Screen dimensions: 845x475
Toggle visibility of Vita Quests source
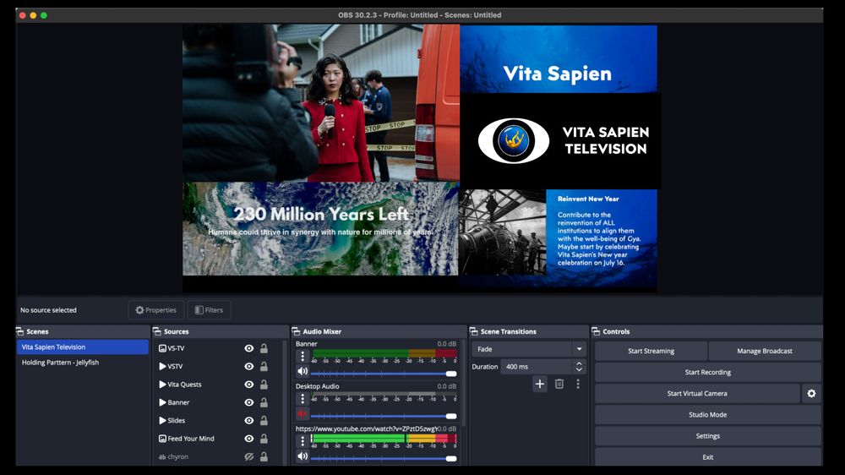[x=249, y=385]
